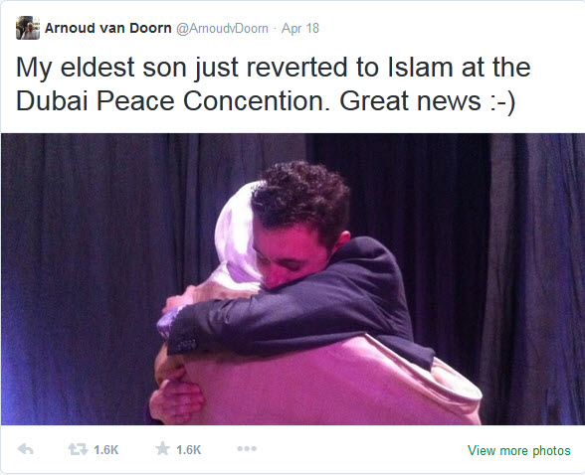Open the Apr 18 timestamp permalink
The width and height of the screenshot is (585, 475).
click(x=300, y=29)
